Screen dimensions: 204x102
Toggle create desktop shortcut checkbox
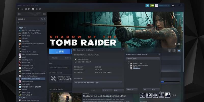click(76, 59)
